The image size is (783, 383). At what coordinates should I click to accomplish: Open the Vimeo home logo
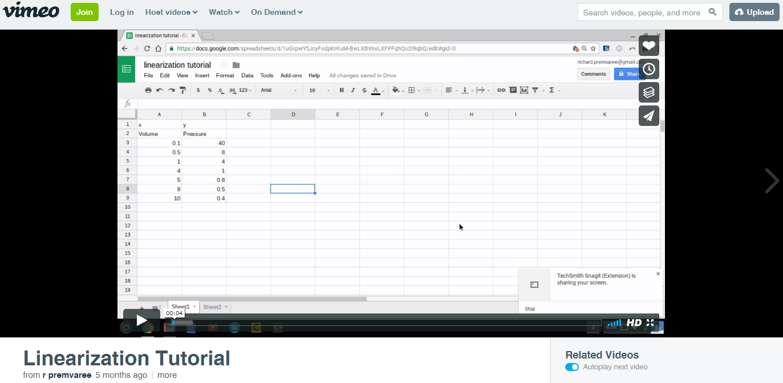pos(31,11)
